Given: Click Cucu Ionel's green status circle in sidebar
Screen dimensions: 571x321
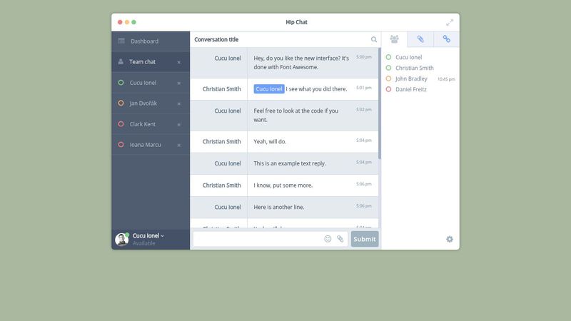Looking at the screenshot, I should (x=121, y=83).
